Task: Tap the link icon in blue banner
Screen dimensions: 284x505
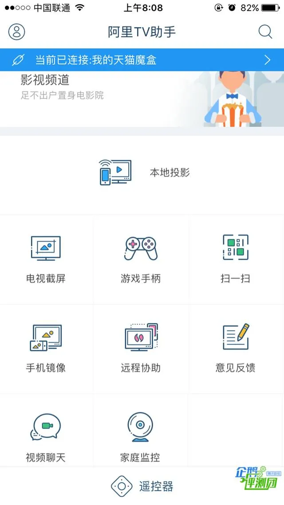Action: [x=18, y=60]
